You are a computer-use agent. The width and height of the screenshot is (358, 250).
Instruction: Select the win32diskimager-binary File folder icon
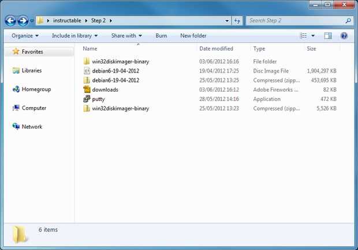(x=87, y=61)
